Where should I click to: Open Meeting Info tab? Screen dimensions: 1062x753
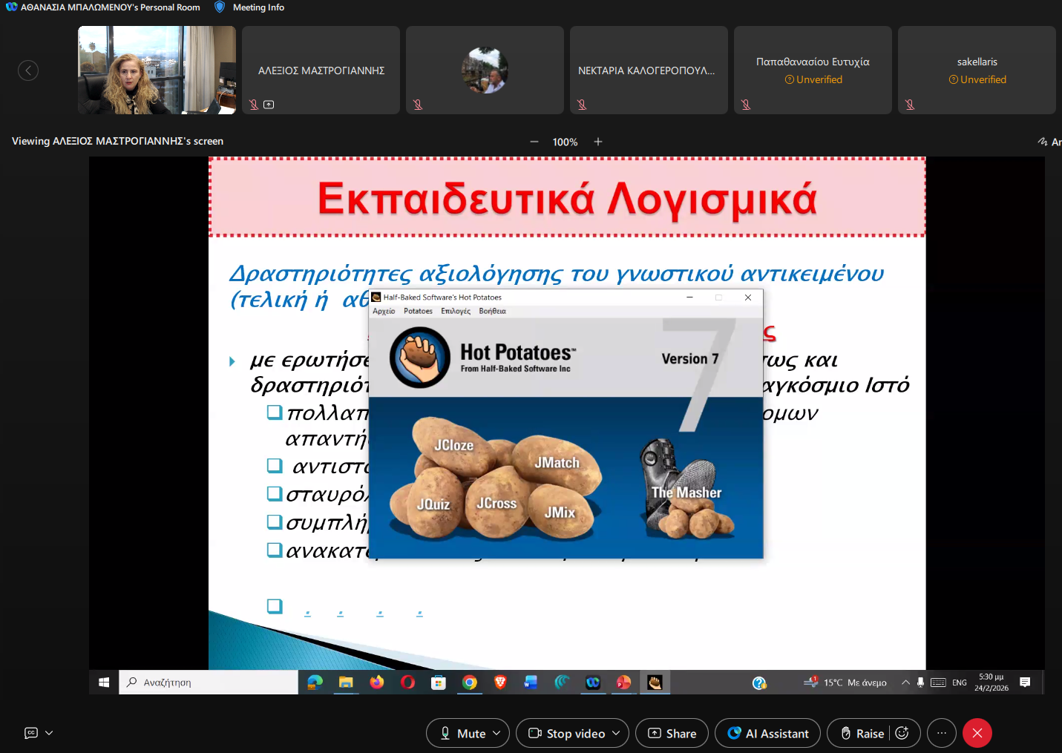(258, 7)
